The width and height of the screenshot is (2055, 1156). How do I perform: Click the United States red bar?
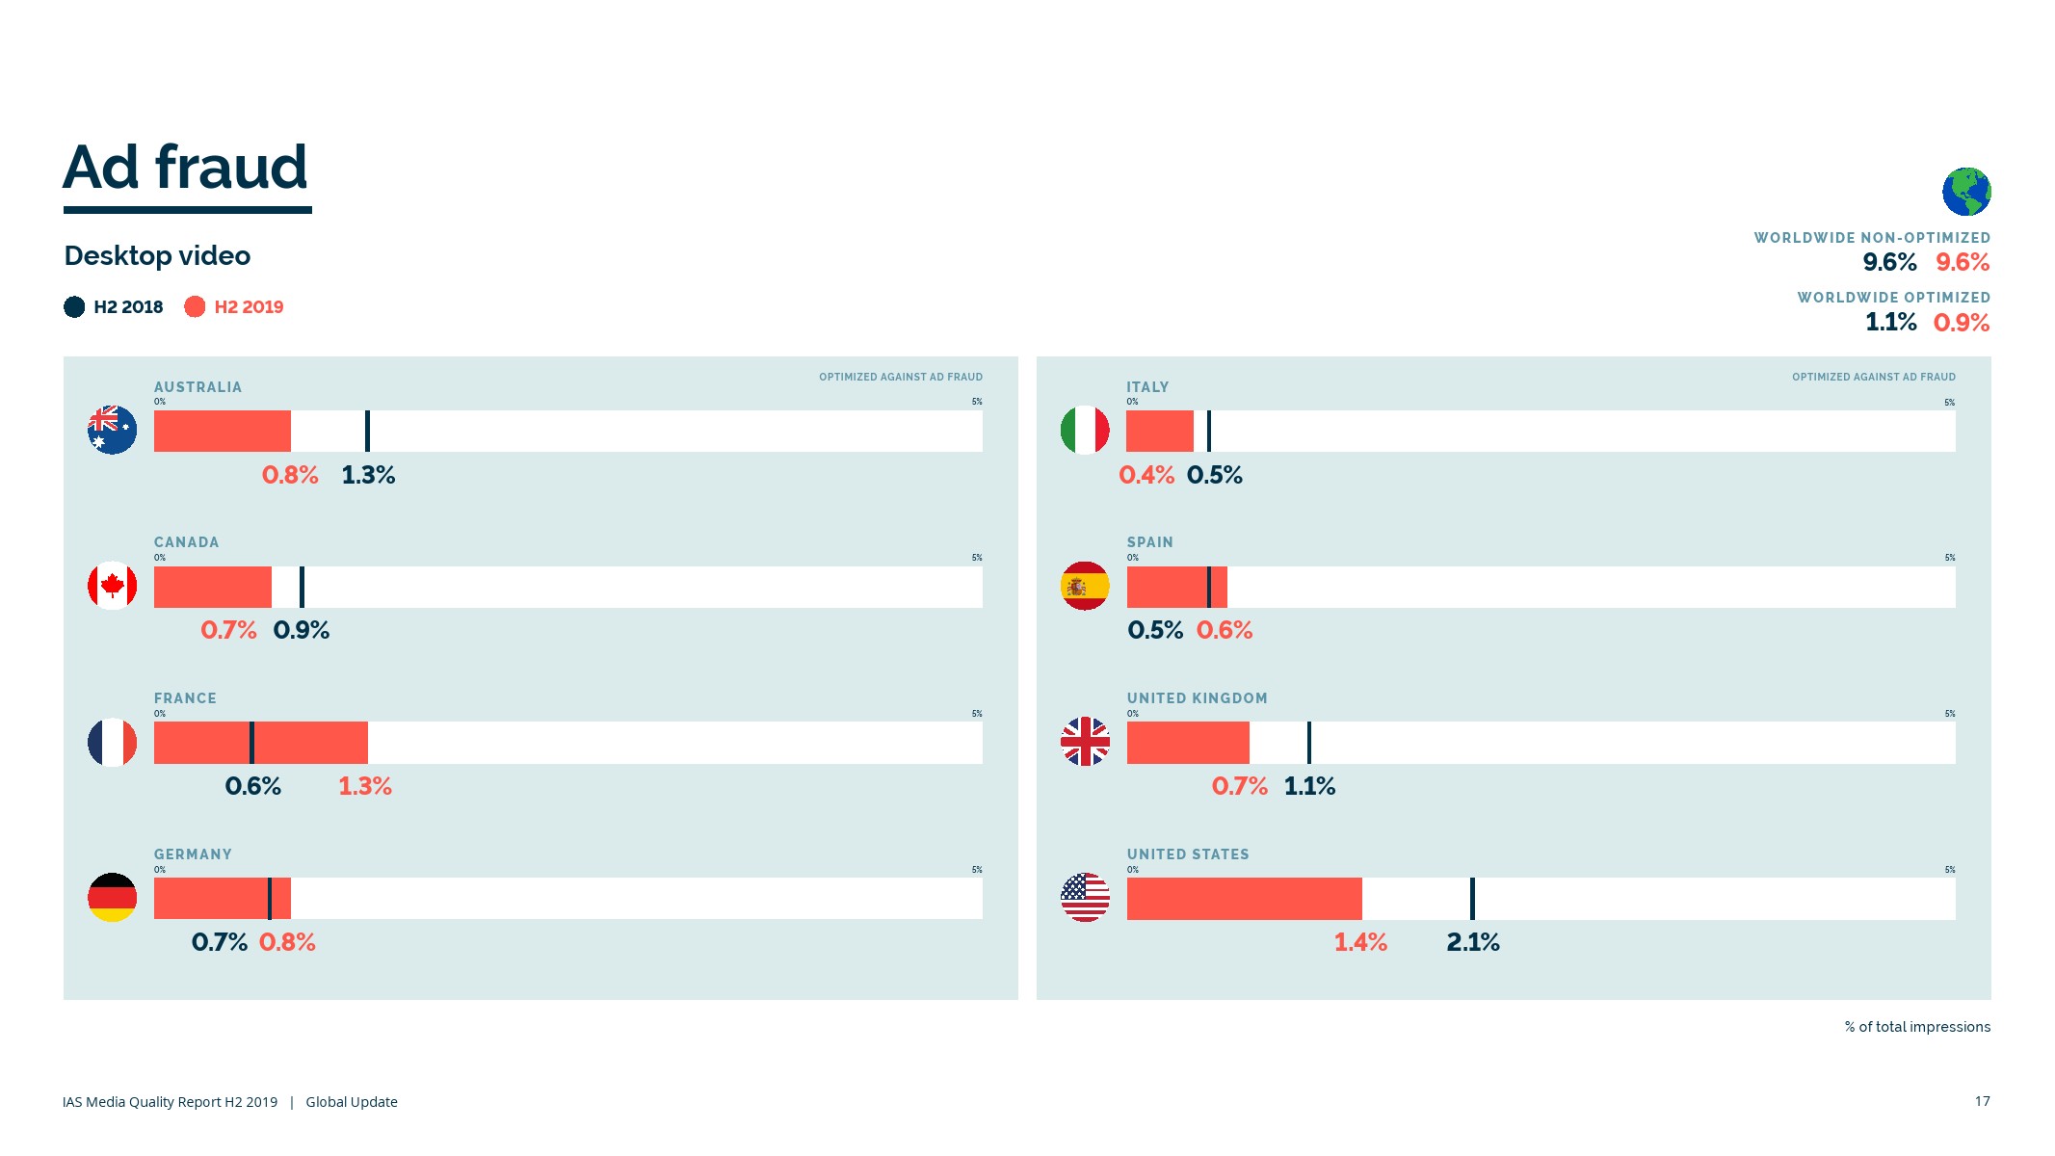pos(1244,899)
